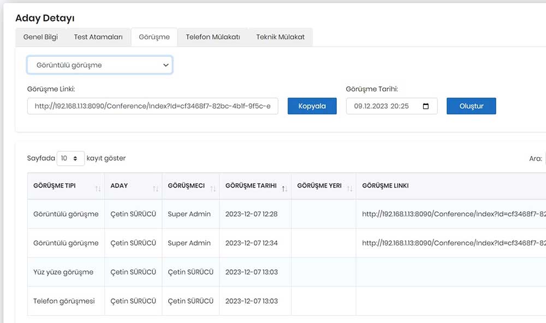Sort by Görüşme Yeri column arrows
The image size is (546, 323).
(x=349, y=189)
